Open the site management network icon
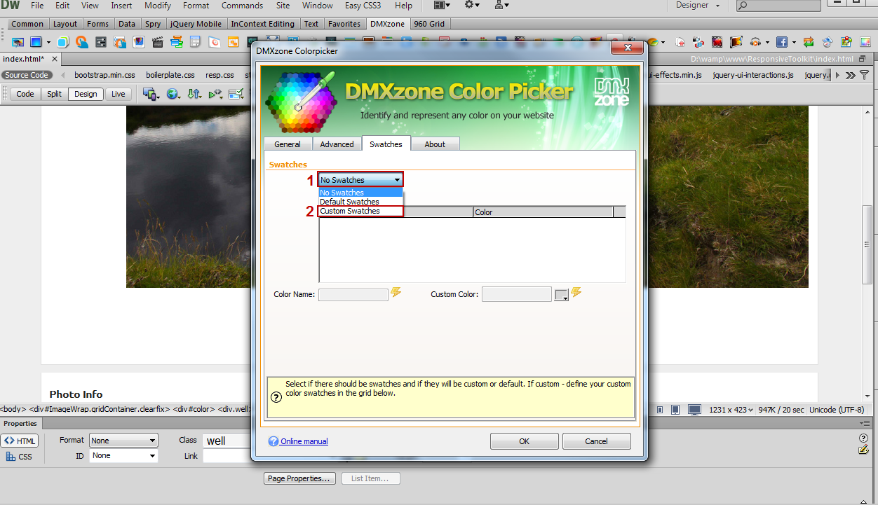This screenshot has height=505, width=878. 502,6
